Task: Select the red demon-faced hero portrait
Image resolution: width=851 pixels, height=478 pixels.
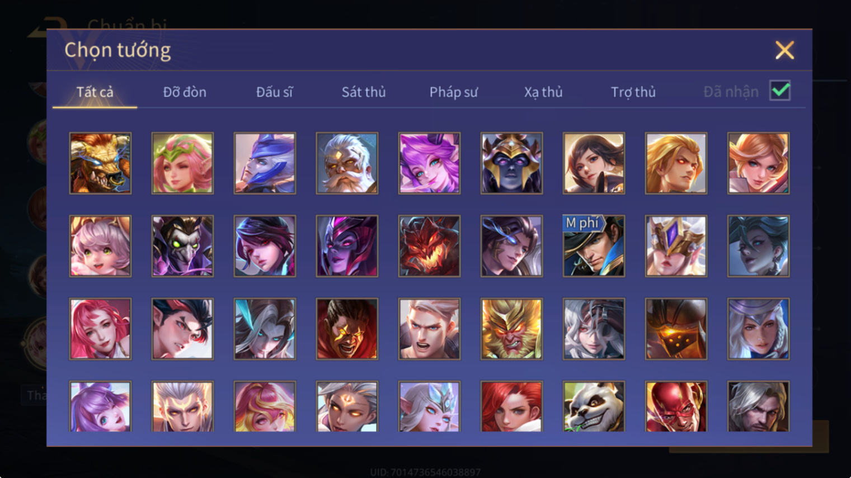Action: coord(429,246)
